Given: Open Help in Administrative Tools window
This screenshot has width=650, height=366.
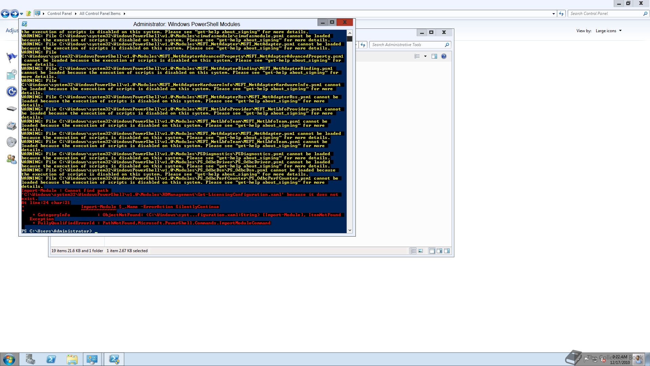Looking at the screenshot, I should point(444,56).
